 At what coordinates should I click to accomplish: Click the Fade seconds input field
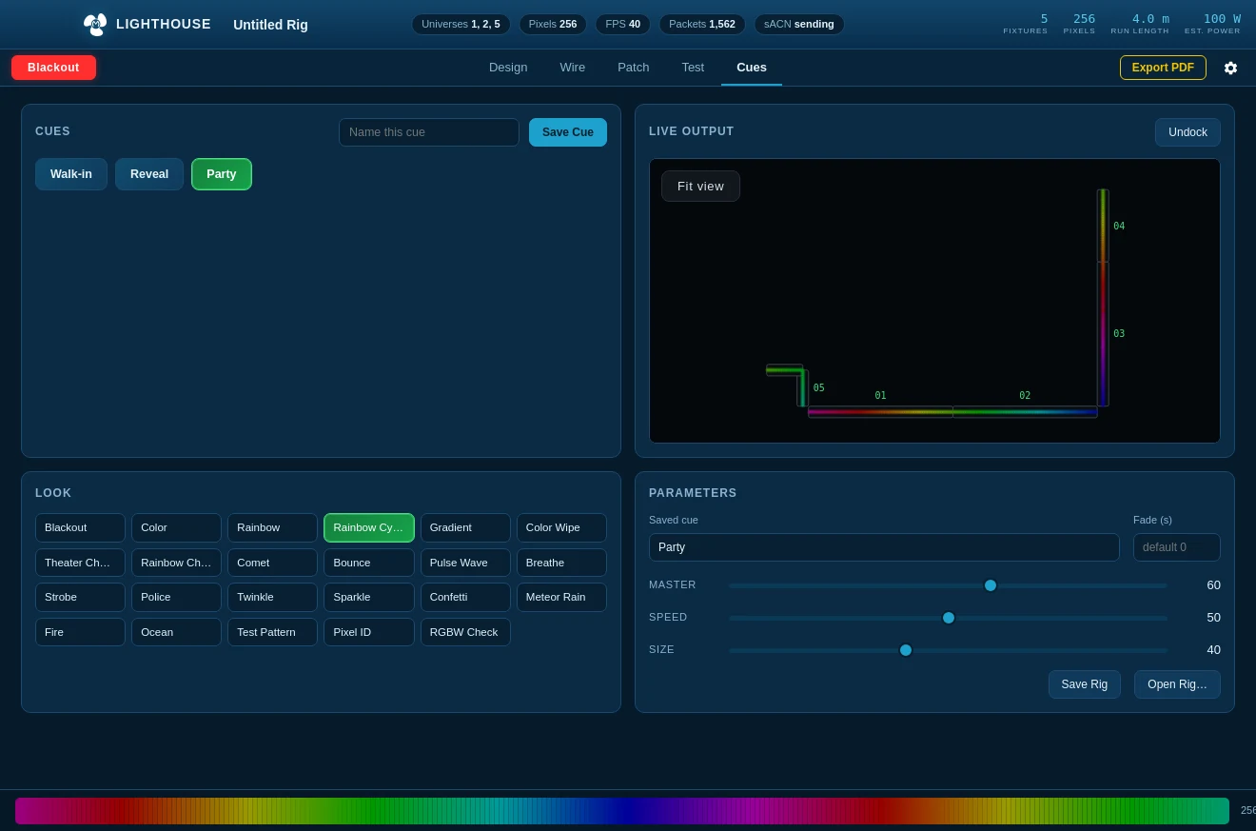(x=1176, y=547)
